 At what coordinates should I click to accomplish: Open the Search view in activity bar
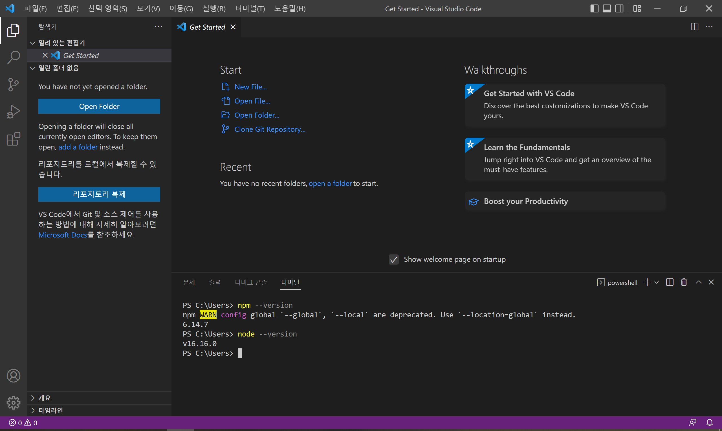coord(13,57)
